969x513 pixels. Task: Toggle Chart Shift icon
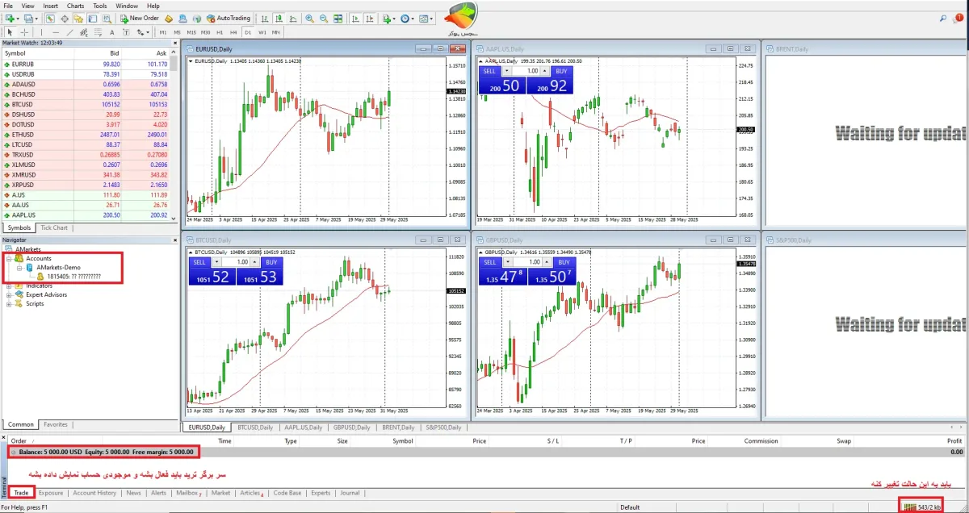pyautogui.click(x=370, y=18)
